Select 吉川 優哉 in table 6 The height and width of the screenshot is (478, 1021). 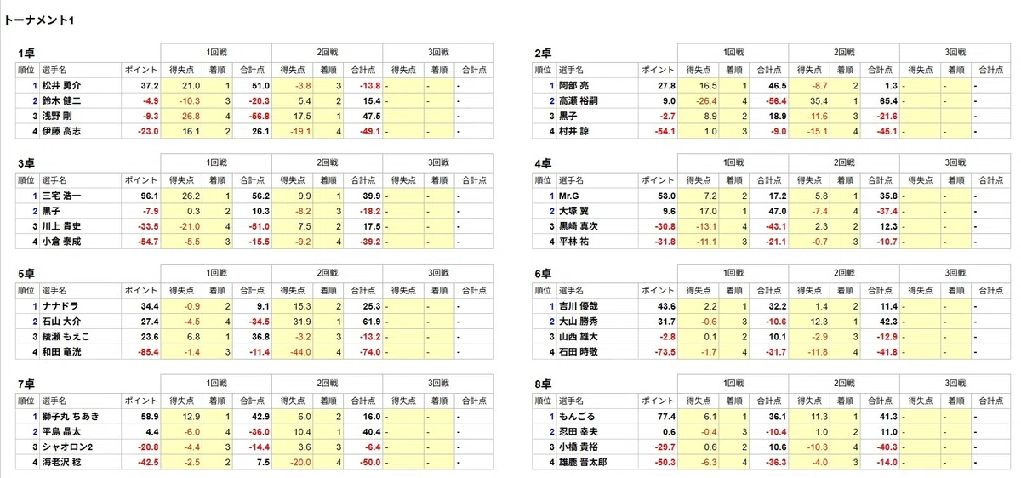coord(579,305)
